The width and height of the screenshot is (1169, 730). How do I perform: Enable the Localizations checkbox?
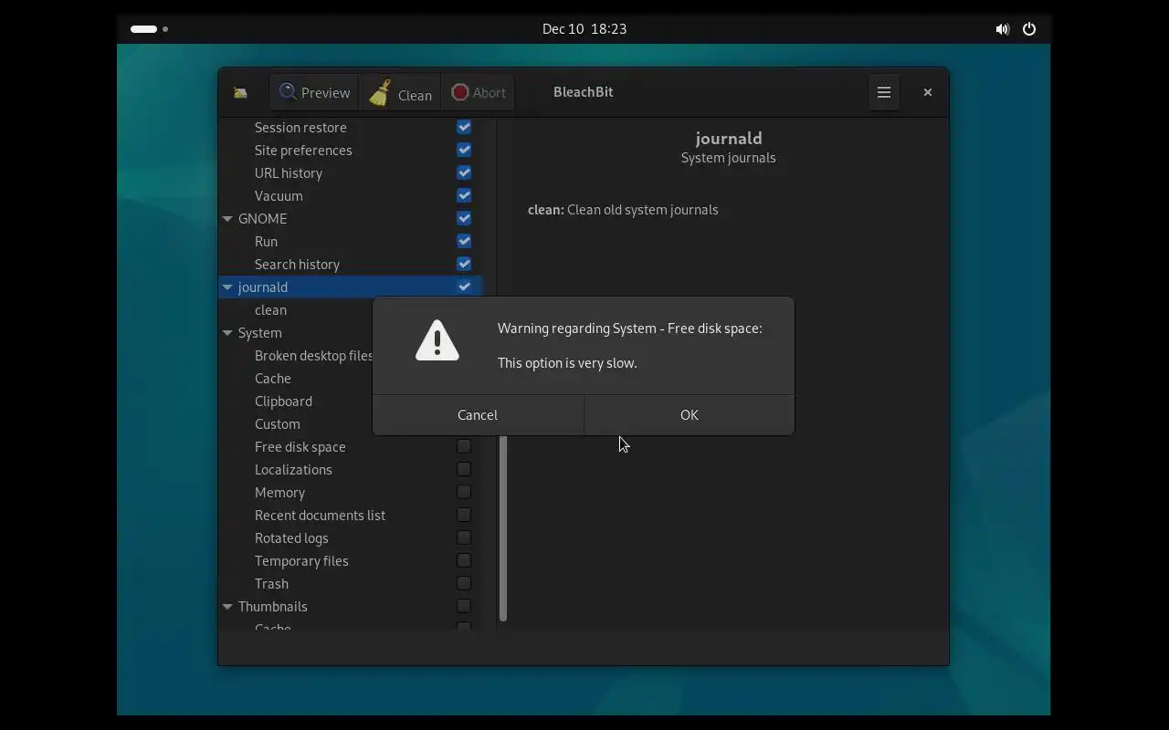(x=464, y=469)
